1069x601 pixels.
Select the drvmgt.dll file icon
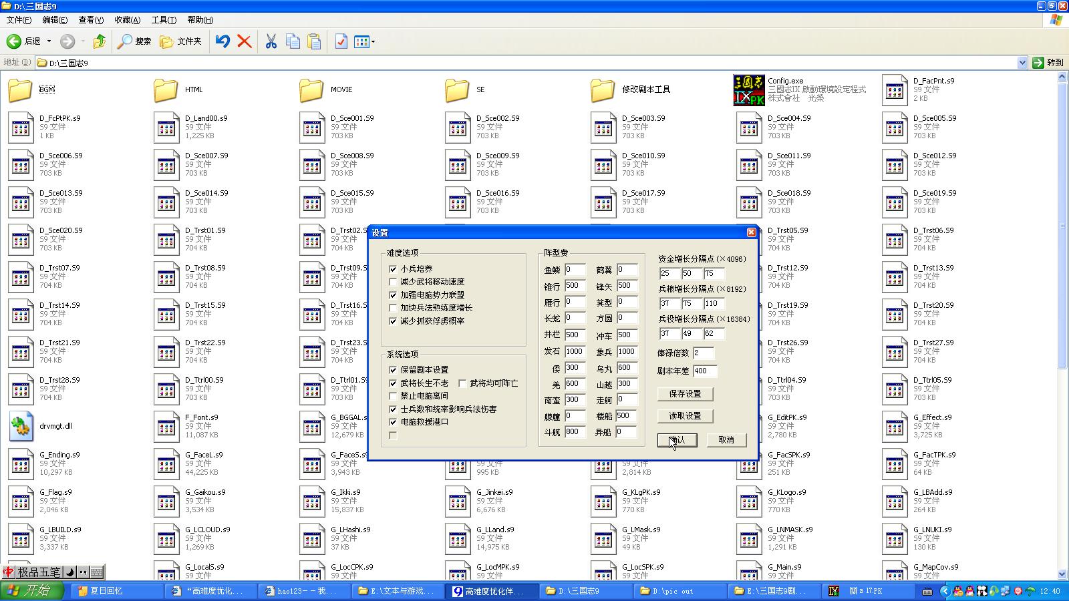tap(21, 426)
